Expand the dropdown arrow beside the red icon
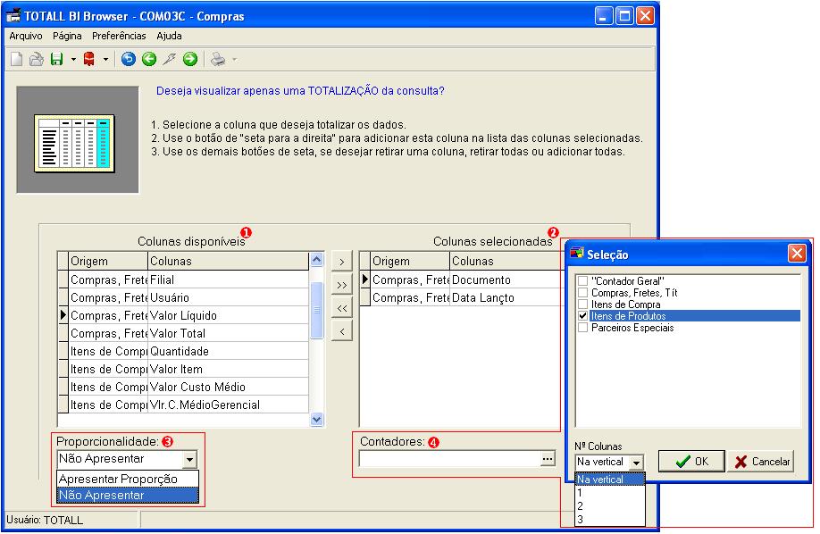Viewport: 820px width, 534px height. [105, 59]
